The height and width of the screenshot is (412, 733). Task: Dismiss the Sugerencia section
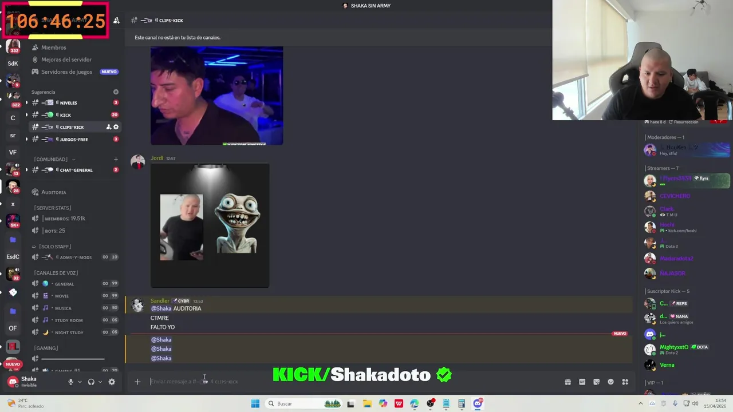(116, 92)
